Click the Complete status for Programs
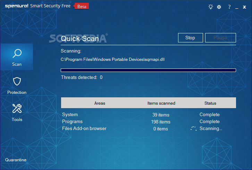The image size is (252, 170). (x=210, y=121)
